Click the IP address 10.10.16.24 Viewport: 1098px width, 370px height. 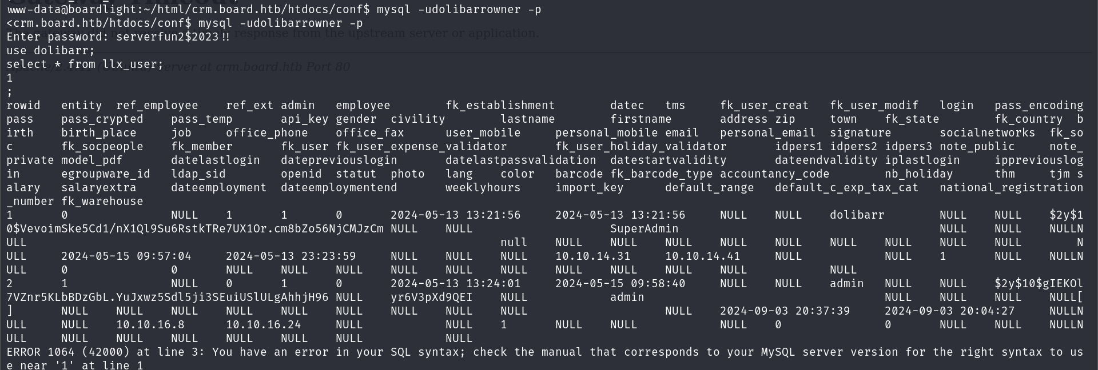264,325
